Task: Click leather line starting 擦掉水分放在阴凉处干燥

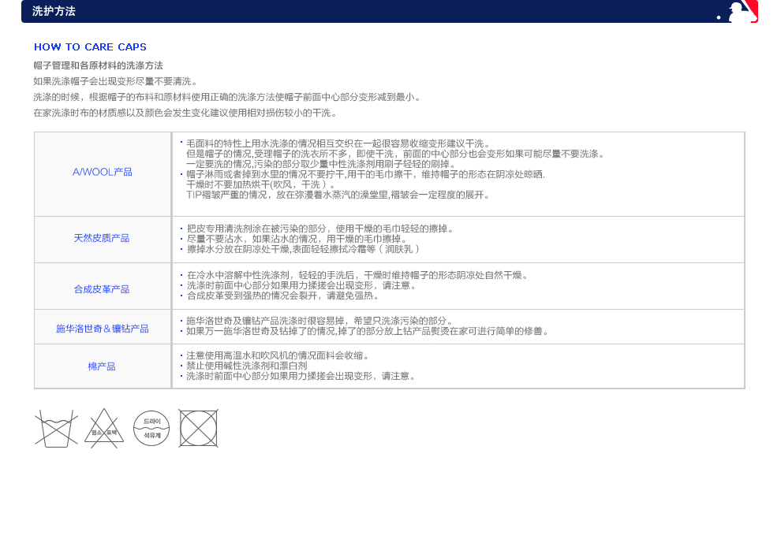Action: coord(304,249)
